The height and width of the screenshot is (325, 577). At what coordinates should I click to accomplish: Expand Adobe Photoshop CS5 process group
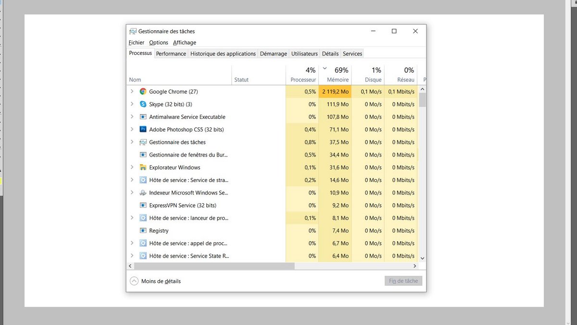click(132, 130)
